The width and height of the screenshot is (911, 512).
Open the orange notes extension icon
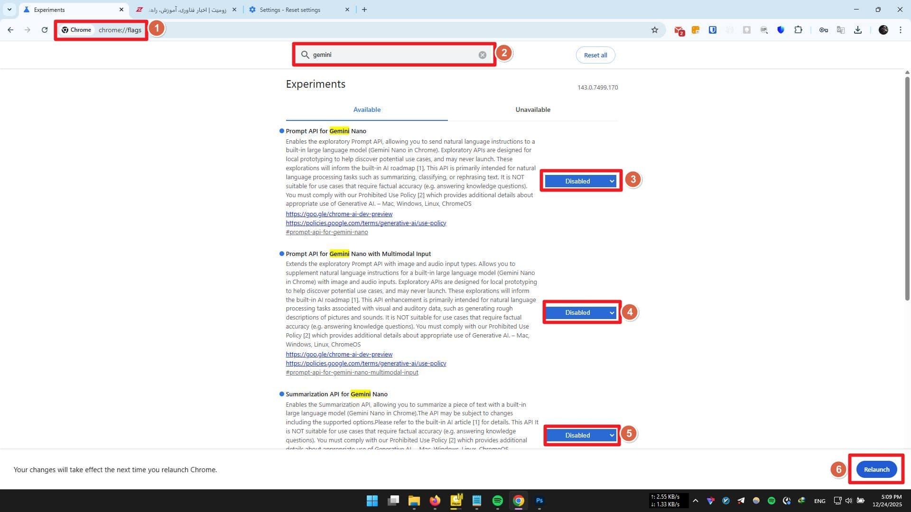(x=696, y=30)
